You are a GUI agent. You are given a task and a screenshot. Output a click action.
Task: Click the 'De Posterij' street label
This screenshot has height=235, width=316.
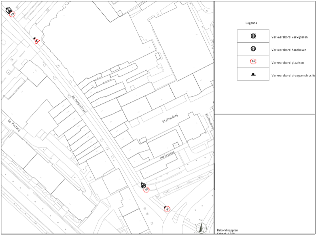[x=17, y=126]
